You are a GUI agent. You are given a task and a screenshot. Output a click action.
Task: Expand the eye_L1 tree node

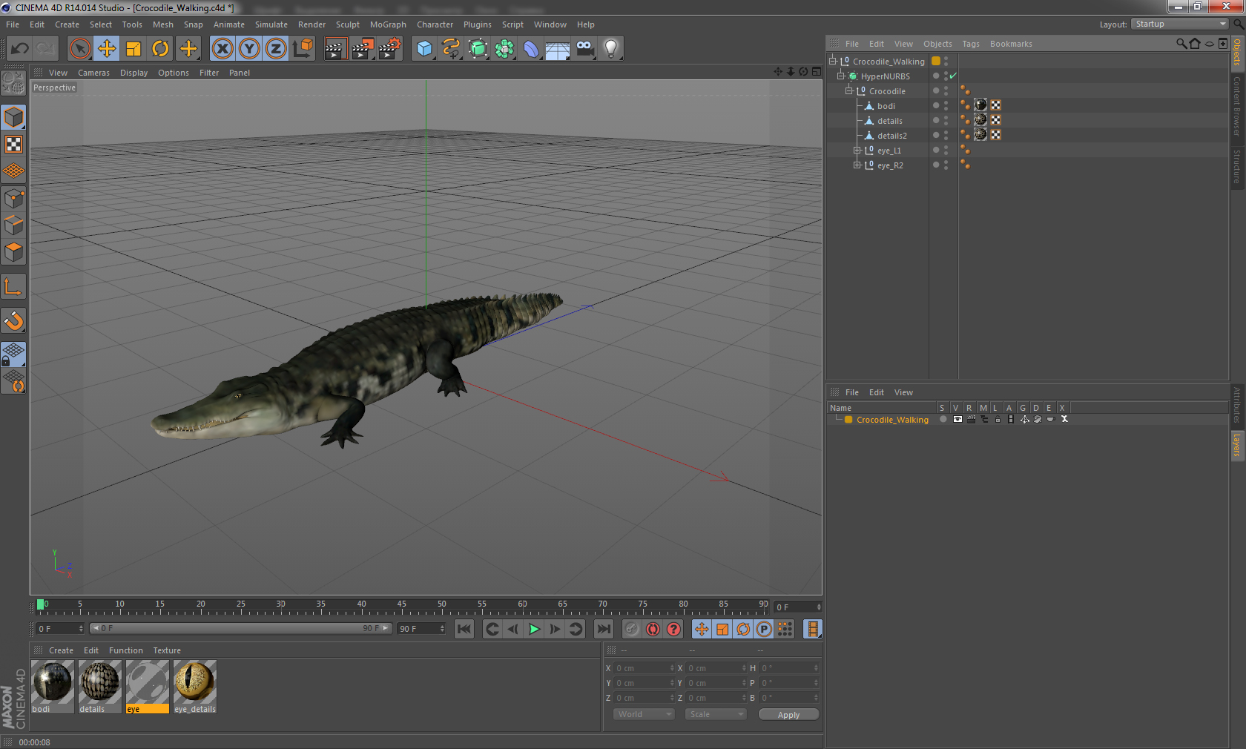tap(857, 150)
